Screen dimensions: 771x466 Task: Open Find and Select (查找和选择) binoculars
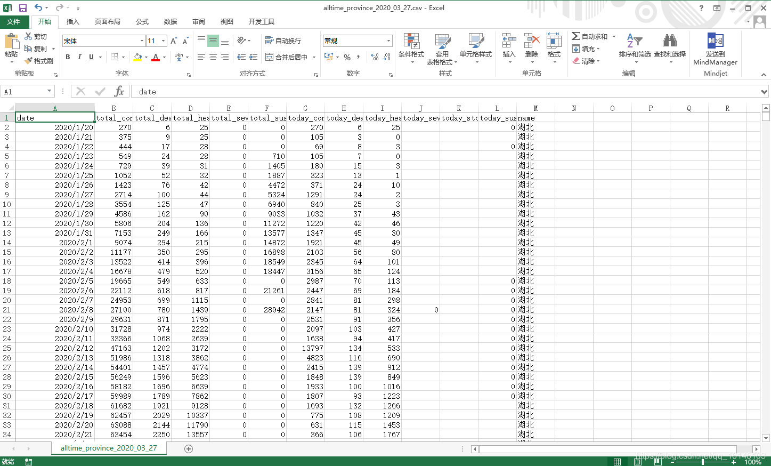670,49
